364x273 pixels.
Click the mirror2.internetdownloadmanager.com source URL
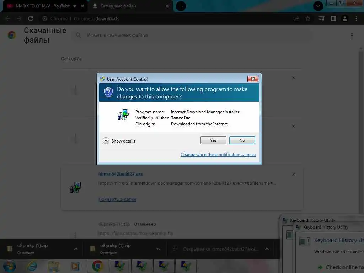tap(187, 183)
